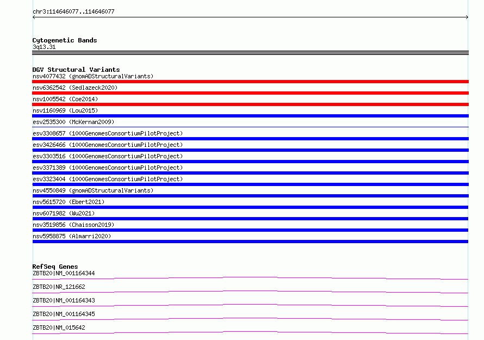Open gene ZBTB20|NM_001164344 label

[x=64, y=273]
